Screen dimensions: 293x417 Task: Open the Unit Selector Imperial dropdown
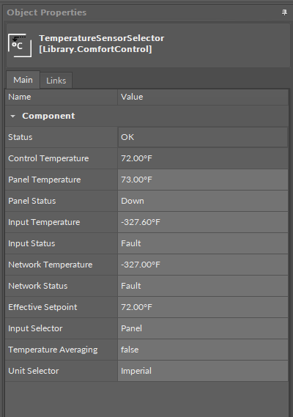(x=203, y=371)
